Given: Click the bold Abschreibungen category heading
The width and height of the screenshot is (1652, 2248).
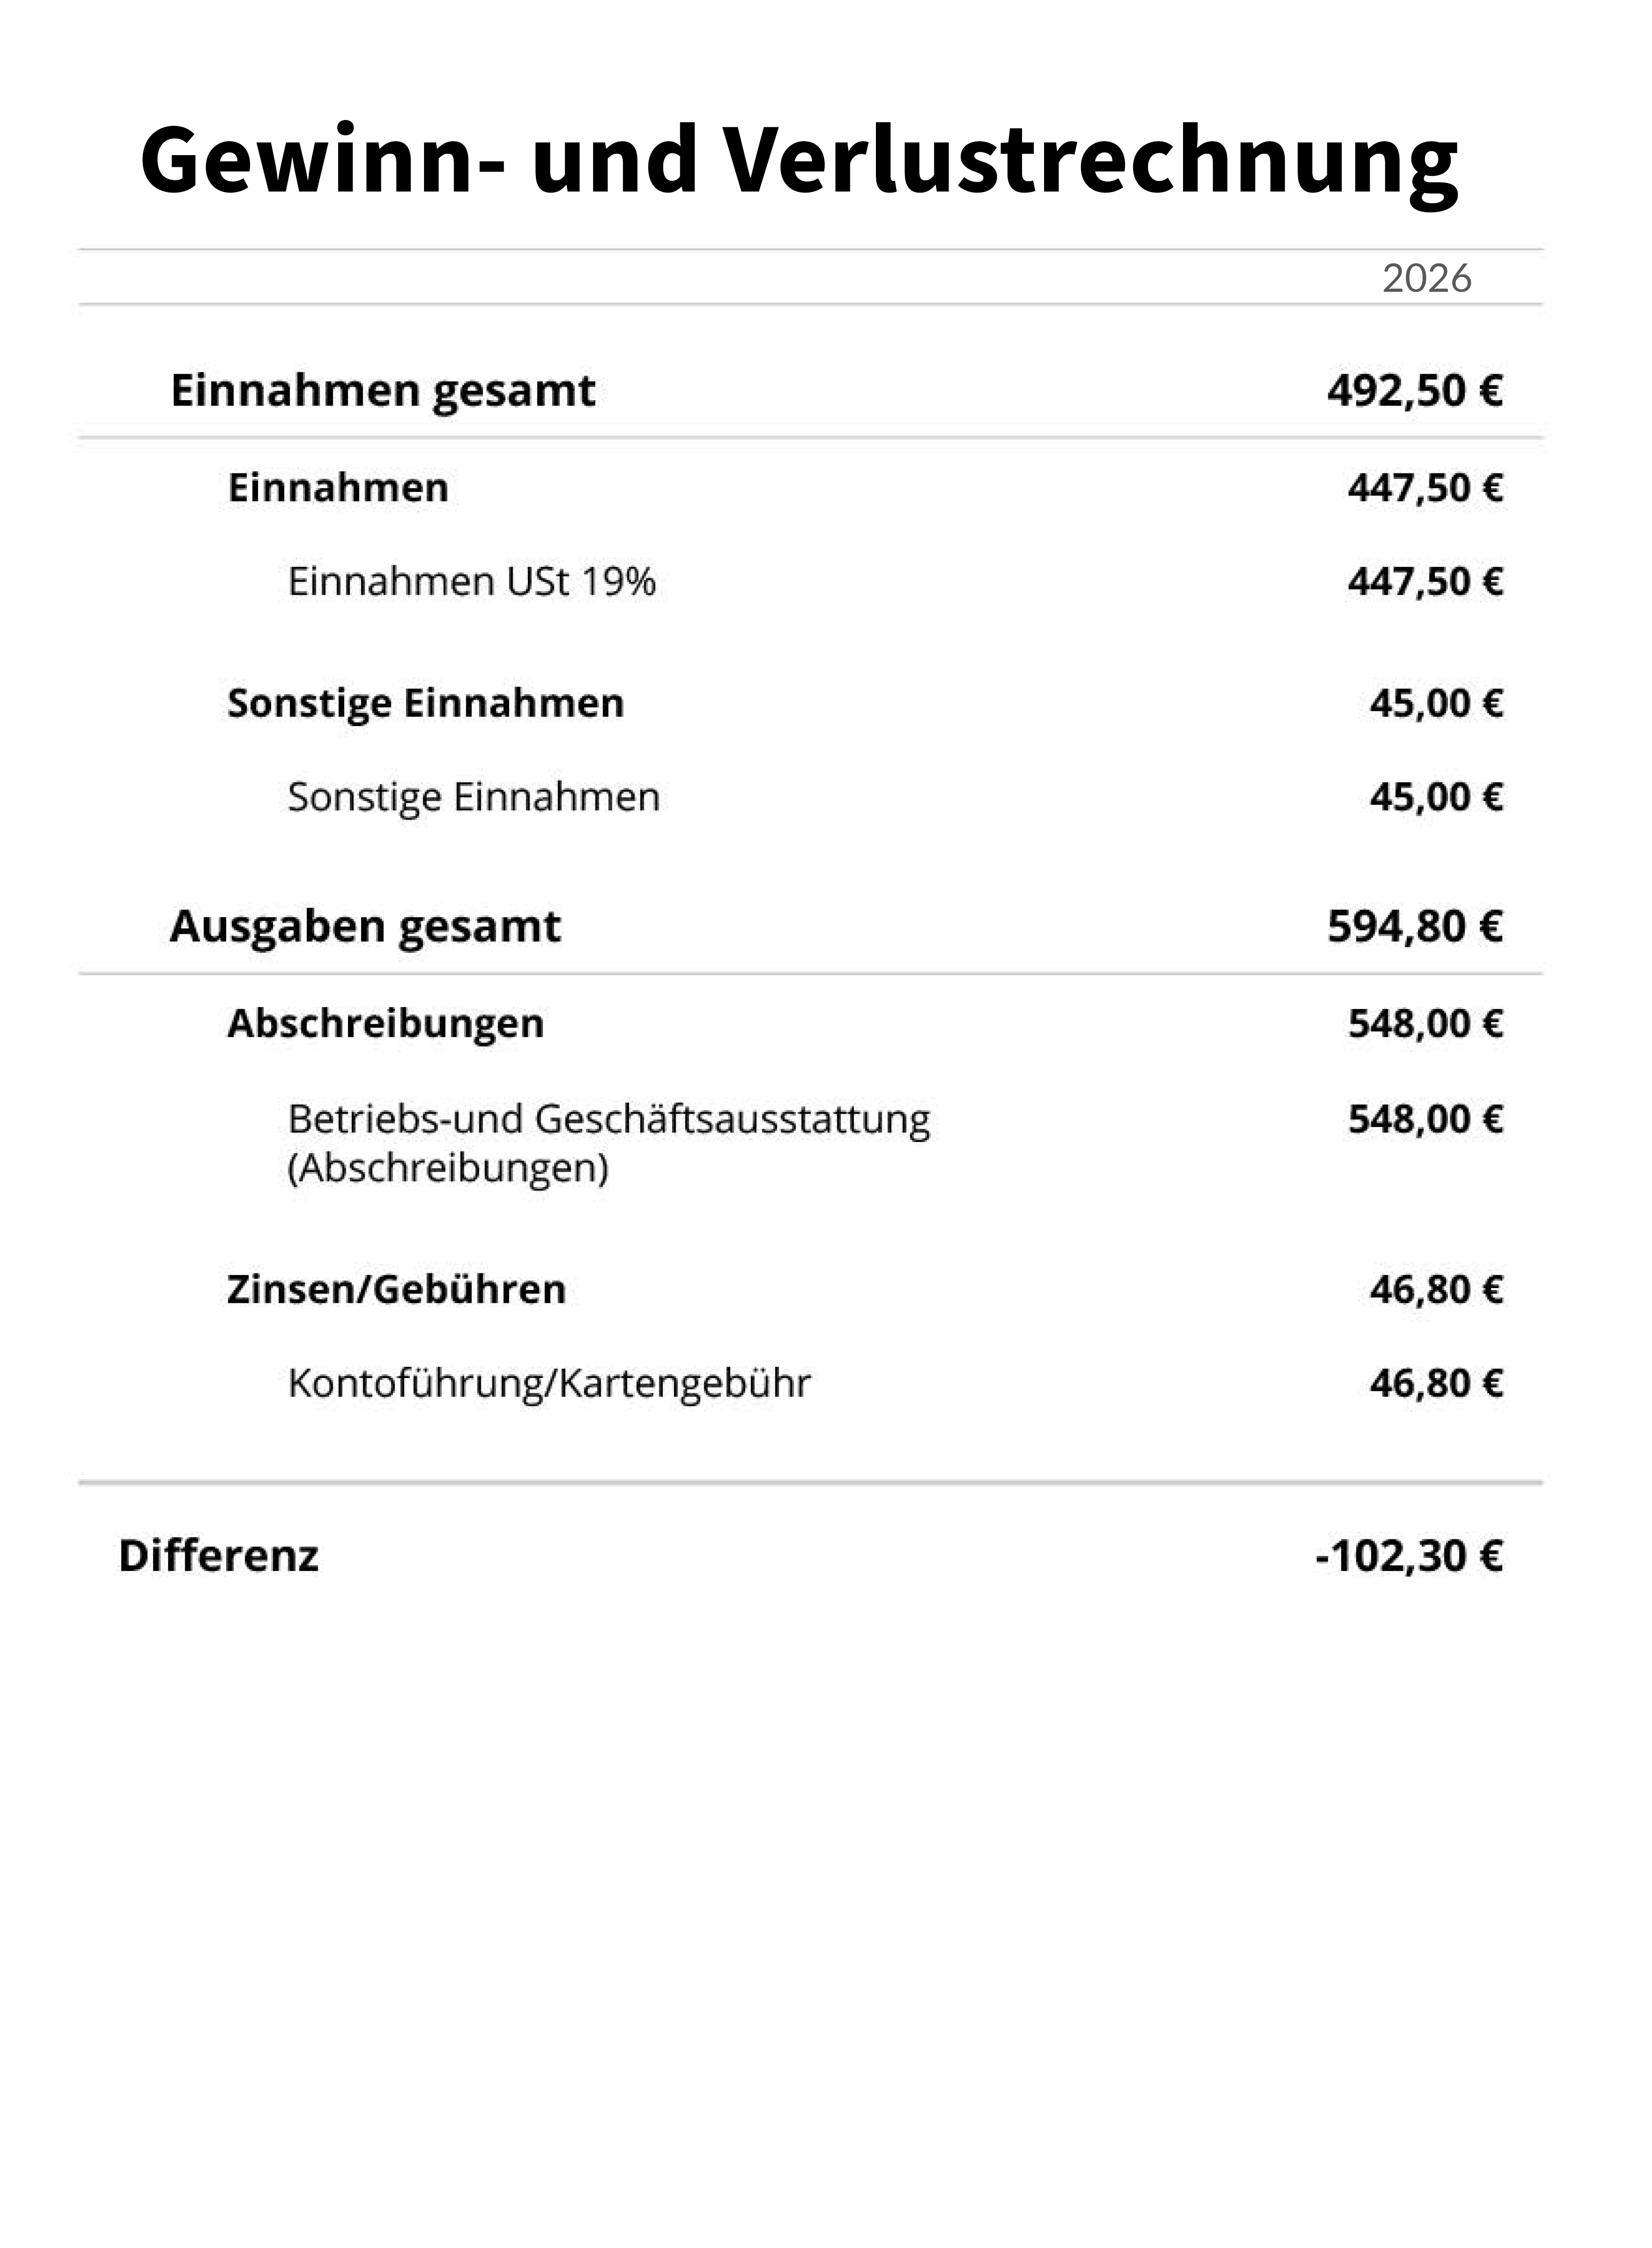Looking at the screenshot, I should [385, 1023].
